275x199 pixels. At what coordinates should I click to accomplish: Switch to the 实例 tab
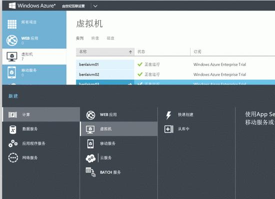(80, 38)
